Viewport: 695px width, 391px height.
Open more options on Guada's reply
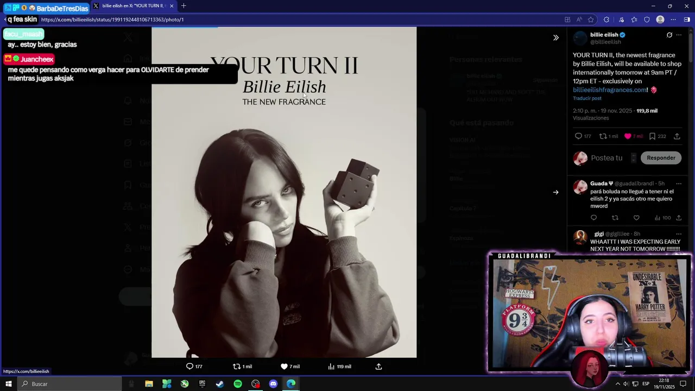click(679, 184)
